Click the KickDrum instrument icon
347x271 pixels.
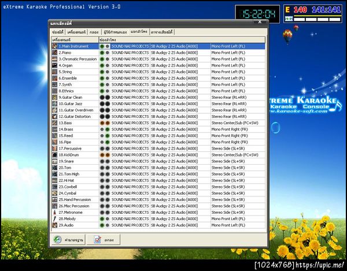click(x=54, y=155)
